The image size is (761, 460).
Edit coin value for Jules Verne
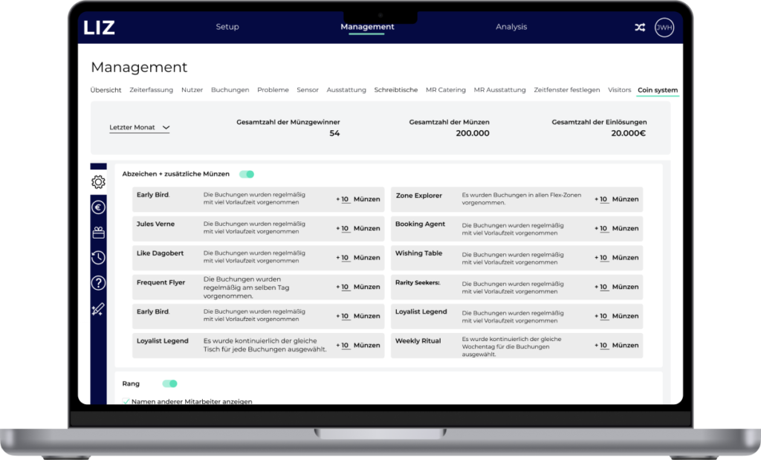(345, 229)
